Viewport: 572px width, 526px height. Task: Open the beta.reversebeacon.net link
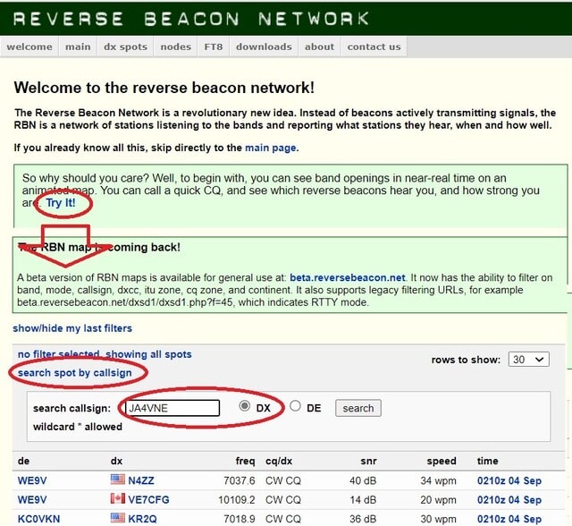coord(348,278)
